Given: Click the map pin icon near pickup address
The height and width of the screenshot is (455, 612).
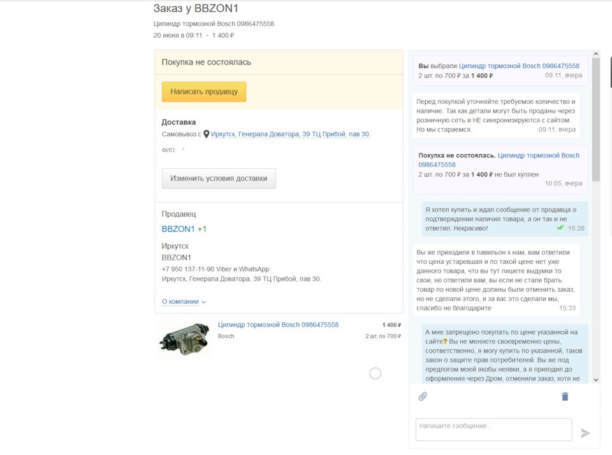Looking at the screenshot, I should [207, 134].
